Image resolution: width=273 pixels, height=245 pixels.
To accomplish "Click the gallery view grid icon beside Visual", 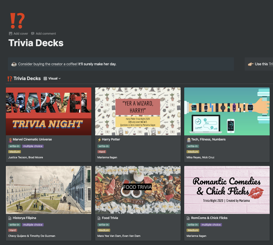I will tap(45, 78).
